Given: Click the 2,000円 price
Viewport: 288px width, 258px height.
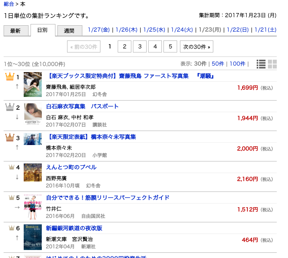Looking at the screenshot, I should pos(247,149).
